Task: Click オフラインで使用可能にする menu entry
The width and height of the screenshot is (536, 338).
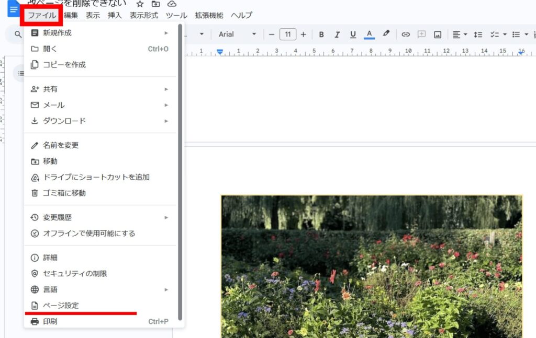Action: [89, 233]
